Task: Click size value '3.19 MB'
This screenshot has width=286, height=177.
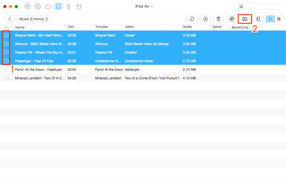Action: tap(189, 35)
